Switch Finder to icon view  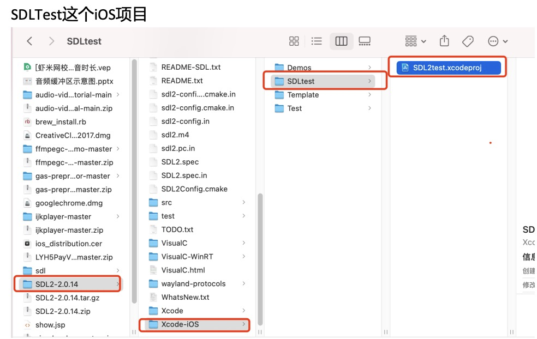coord(294,40)
